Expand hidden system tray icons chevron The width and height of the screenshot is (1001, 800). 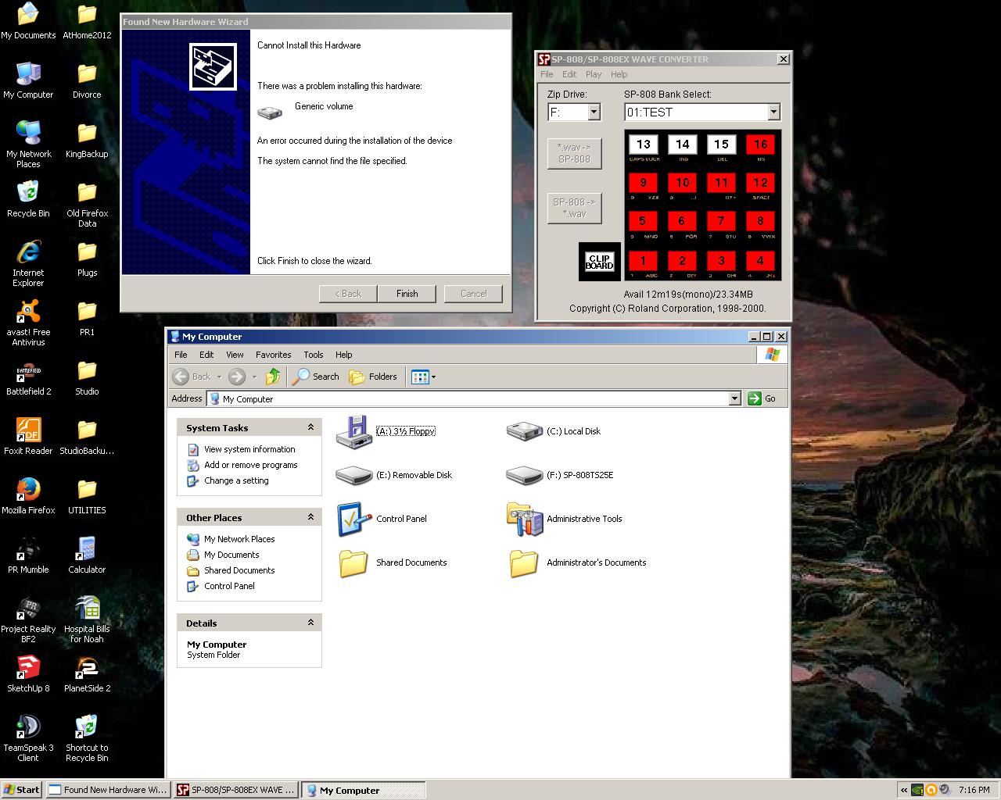[x=904, y=790]
